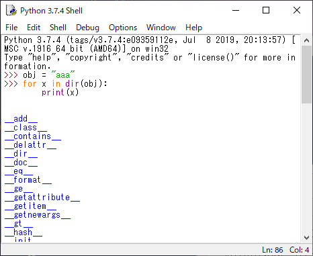This screenshot has width=313, height=256.
Task: Click the scrollbar down arrow
Action: tap(306, 237)
